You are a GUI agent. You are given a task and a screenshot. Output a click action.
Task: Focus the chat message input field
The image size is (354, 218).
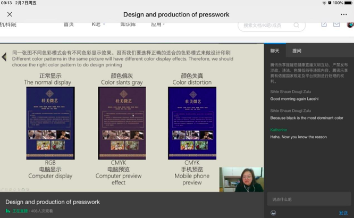point(308,199)
